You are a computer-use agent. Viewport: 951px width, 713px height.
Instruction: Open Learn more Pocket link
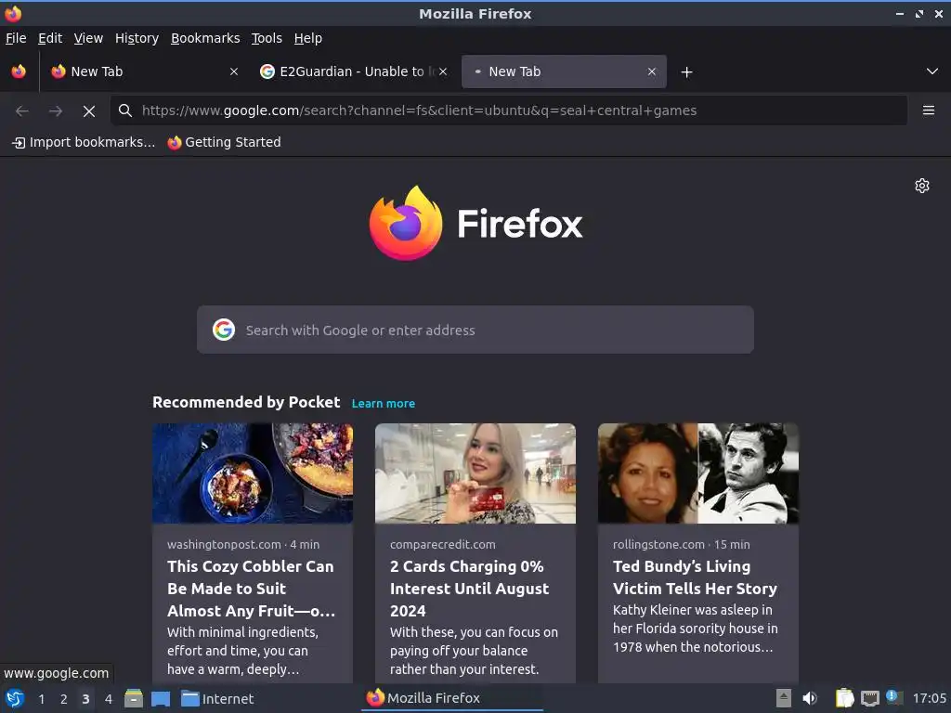point(384,404)
